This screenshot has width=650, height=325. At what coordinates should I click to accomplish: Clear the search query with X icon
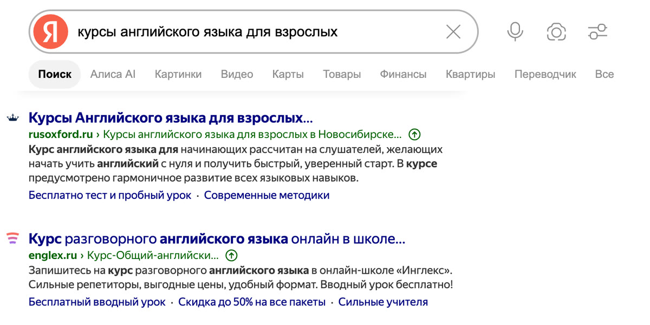453,32
